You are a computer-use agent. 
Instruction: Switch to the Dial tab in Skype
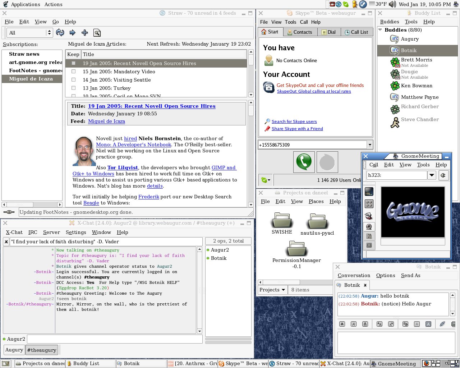pyautogui.click(x=328, y=32)
